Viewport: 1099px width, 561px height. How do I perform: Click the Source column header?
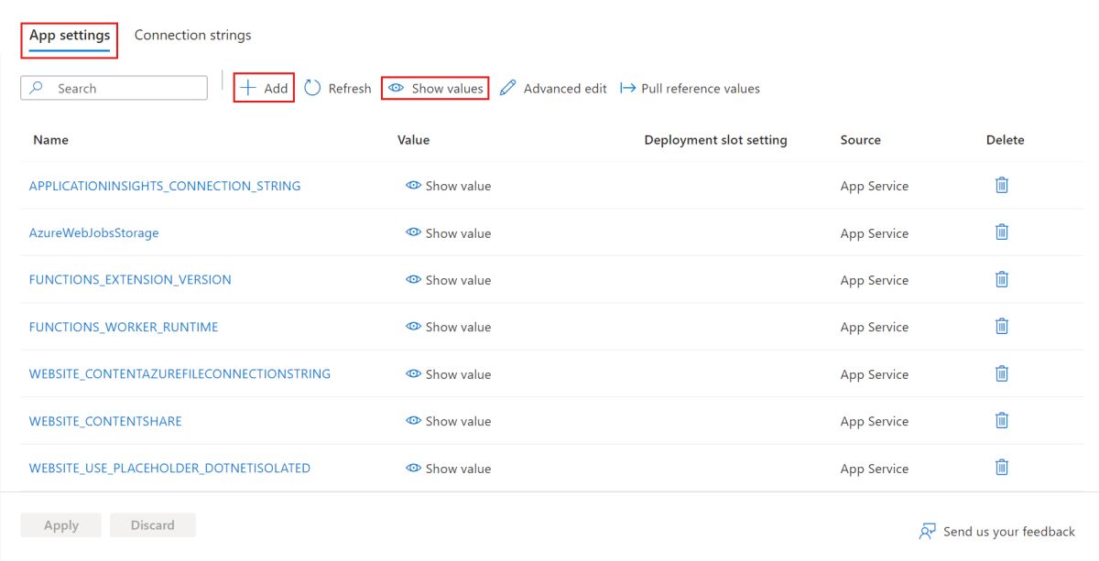pyautogui.click(x=859, y=140)
